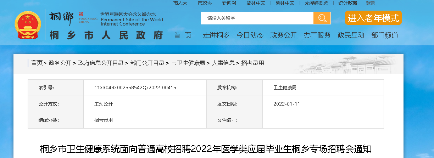Click 政务公开 in the breadcrumb
The image size is (434, 158).
[x=60, y=63]
